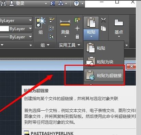Expand the Help dropdown arrow
This screenshot has width=141, height=135.
pos(82,3)
